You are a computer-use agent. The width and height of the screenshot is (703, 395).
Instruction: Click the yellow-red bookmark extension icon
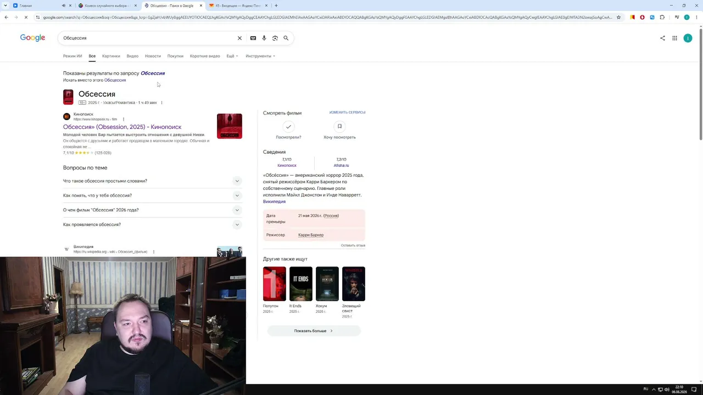point(632,17)
